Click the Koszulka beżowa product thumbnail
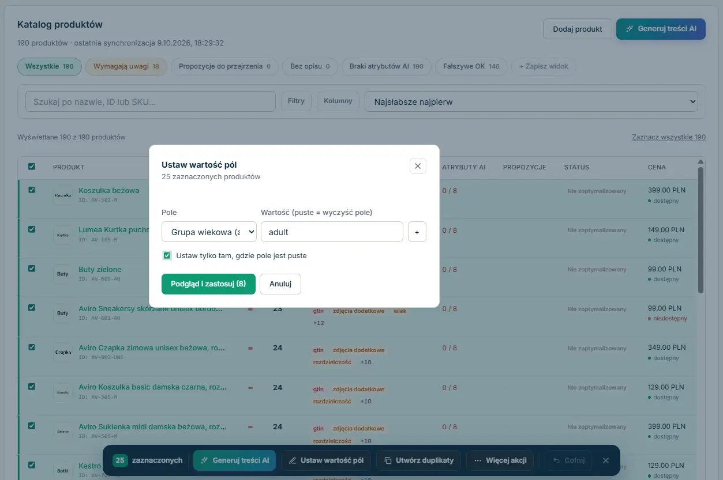Viewport: 723px width, 480px height. point(62,195)
